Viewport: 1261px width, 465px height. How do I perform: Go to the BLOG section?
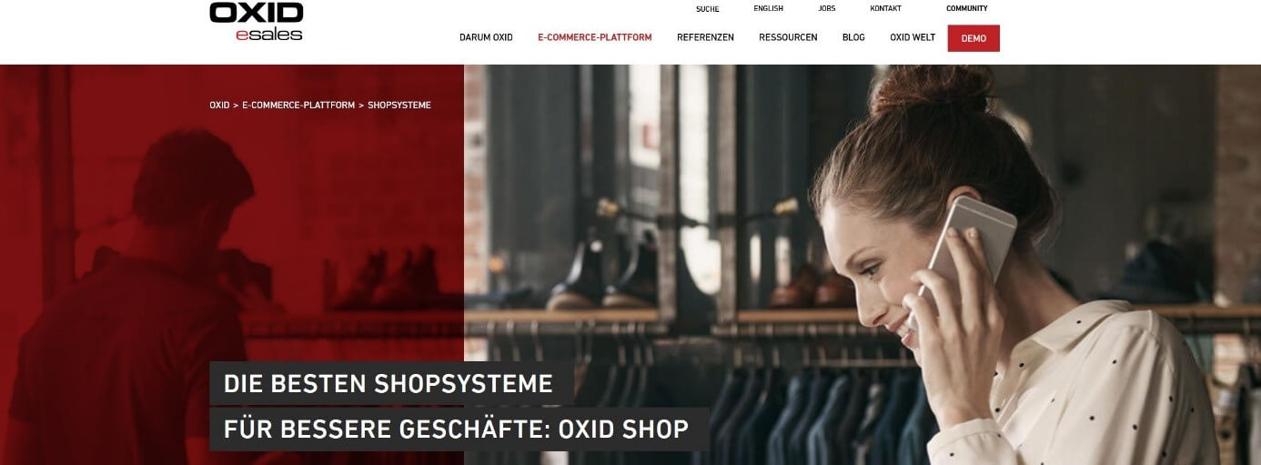853,38
